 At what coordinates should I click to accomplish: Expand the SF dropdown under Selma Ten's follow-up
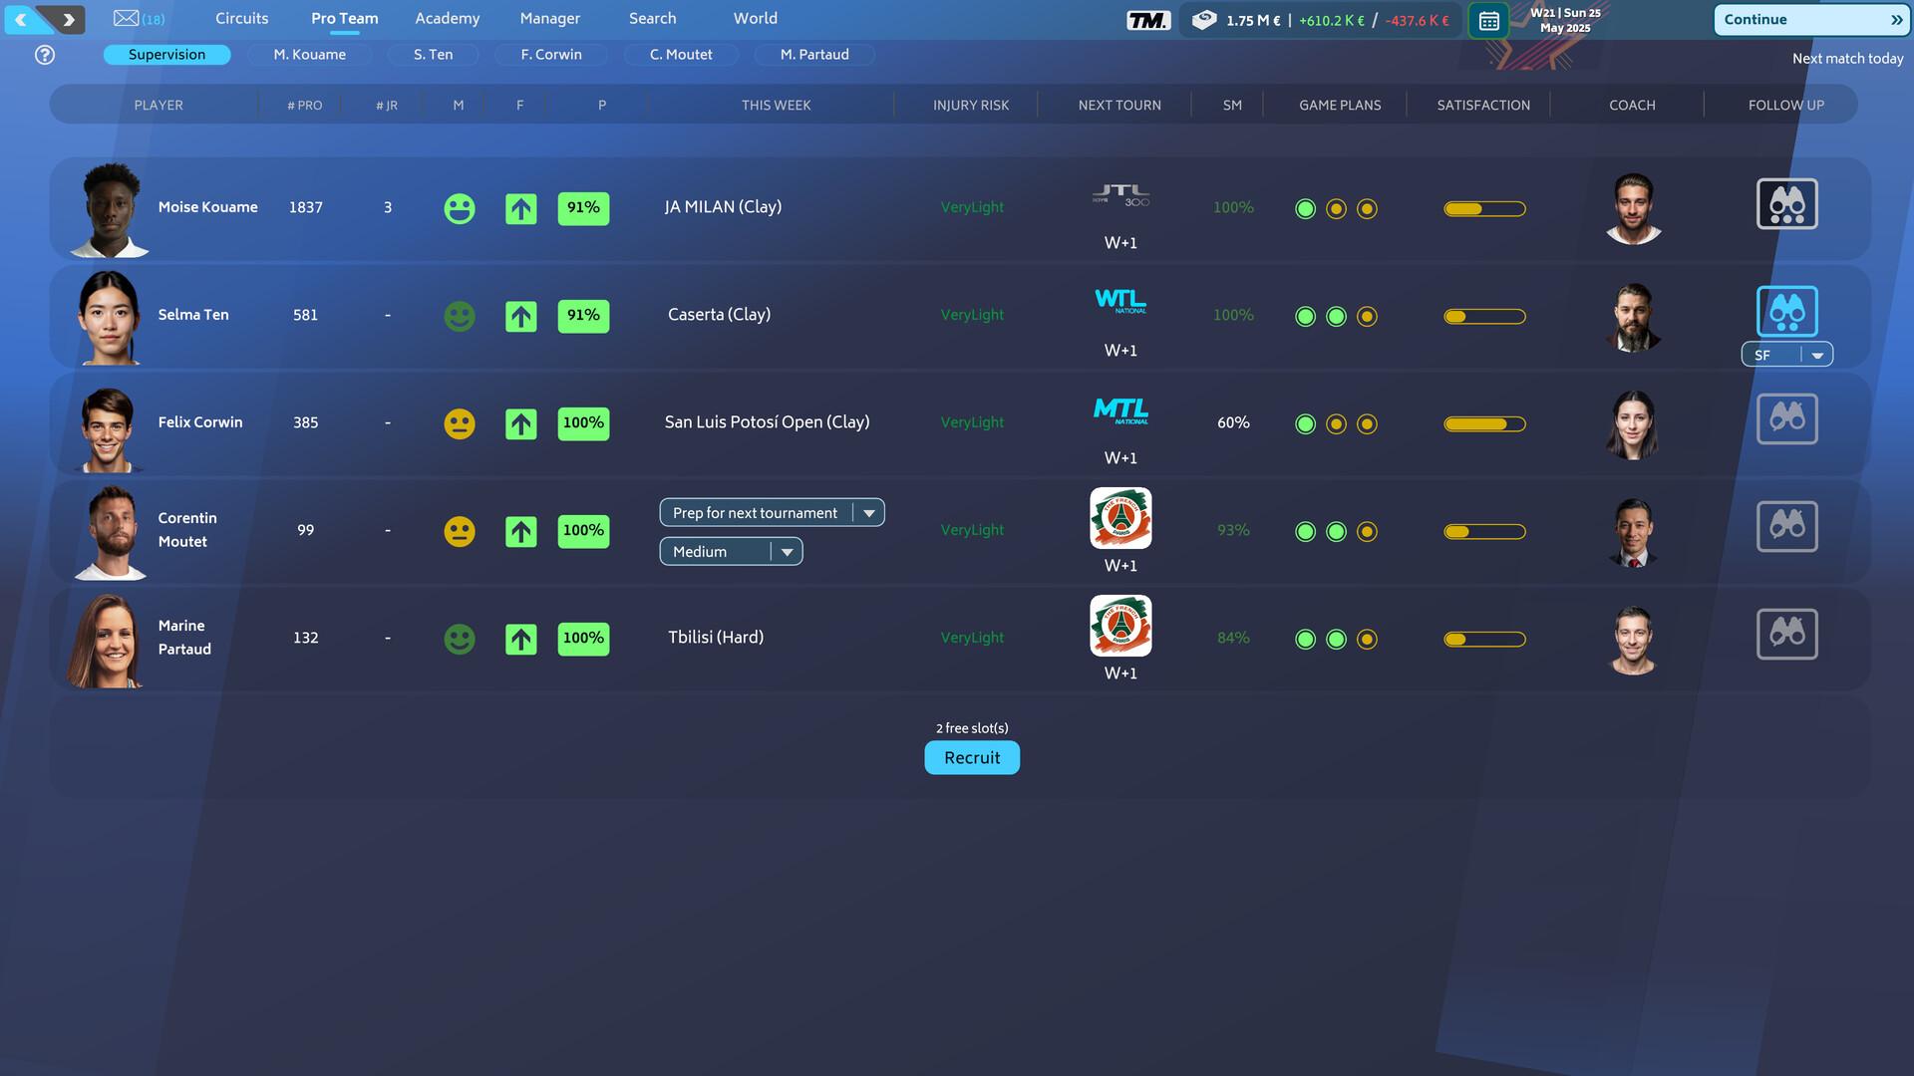point(1816,354)
